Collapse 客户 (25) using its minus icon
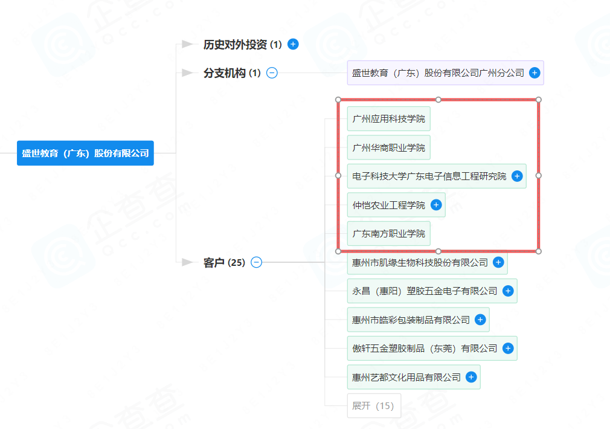The image size is (610, 429). pos(256,262)
